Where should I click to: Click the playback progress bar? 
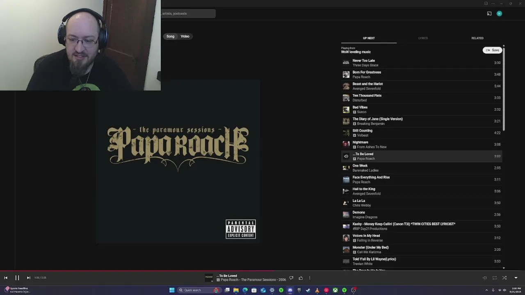262,271
